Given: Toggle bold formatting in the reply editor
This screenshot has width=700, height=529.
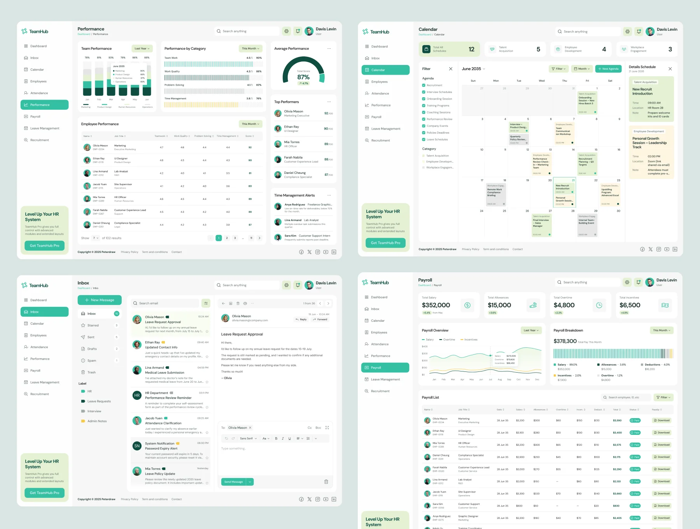Looking at the screenshot, I should (x=276, y=438).
